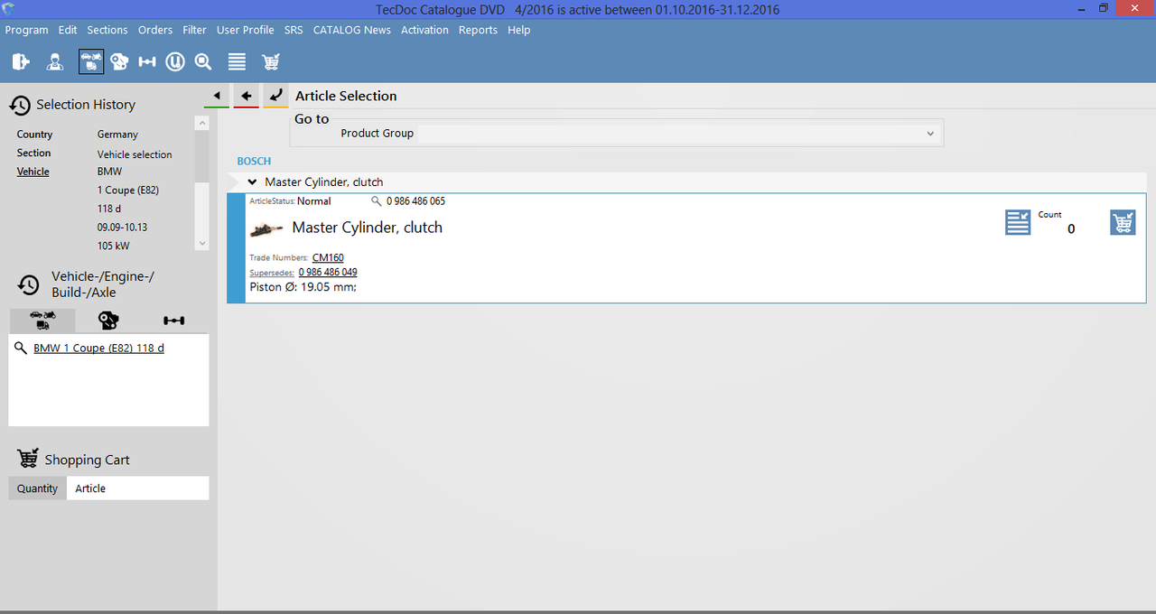Click the 1 Coupe (E82) history entry
The width and height of the screenshot is (1156, 614).
(128, 191)
